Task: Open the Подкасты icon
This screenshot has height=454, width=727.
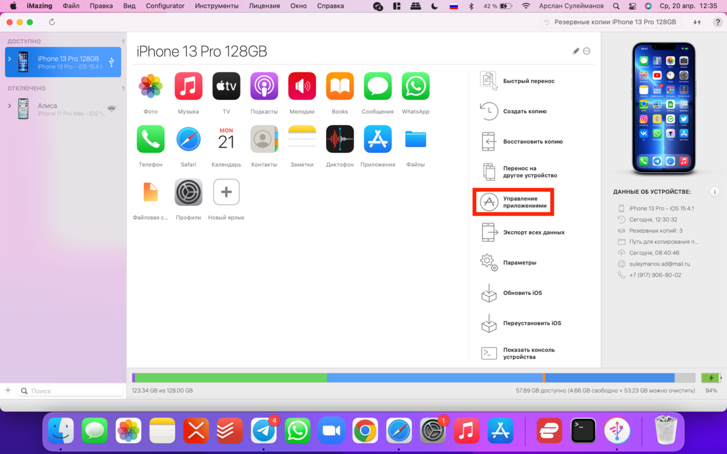Action: coord(264,86)
